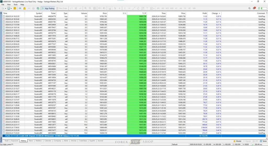This screenshot has width=268, height=146.
Task: Open the Tools menu
Action: [15, 5]
